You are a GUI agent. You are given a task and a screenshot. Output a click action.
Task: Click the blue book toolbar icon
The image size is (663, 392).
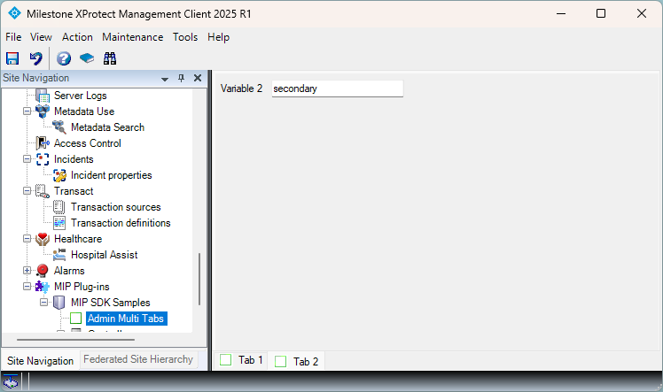tap(87, 58)
